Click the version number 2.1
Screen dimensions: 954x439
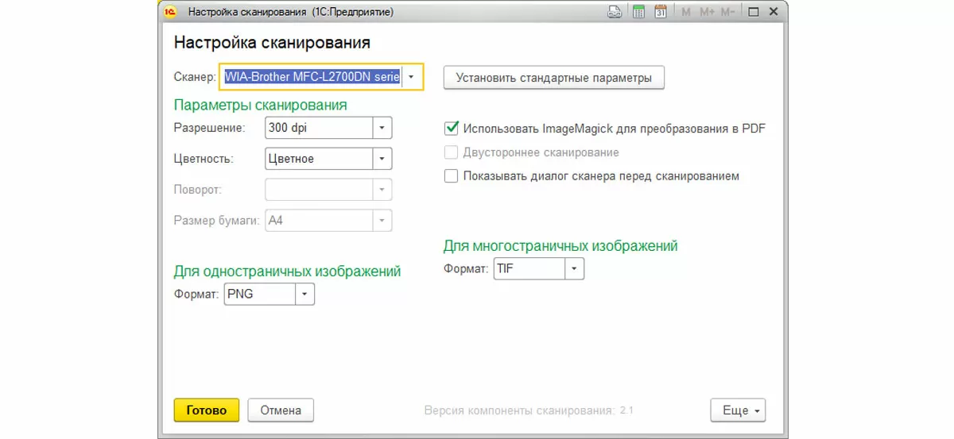tap(626, 410)
